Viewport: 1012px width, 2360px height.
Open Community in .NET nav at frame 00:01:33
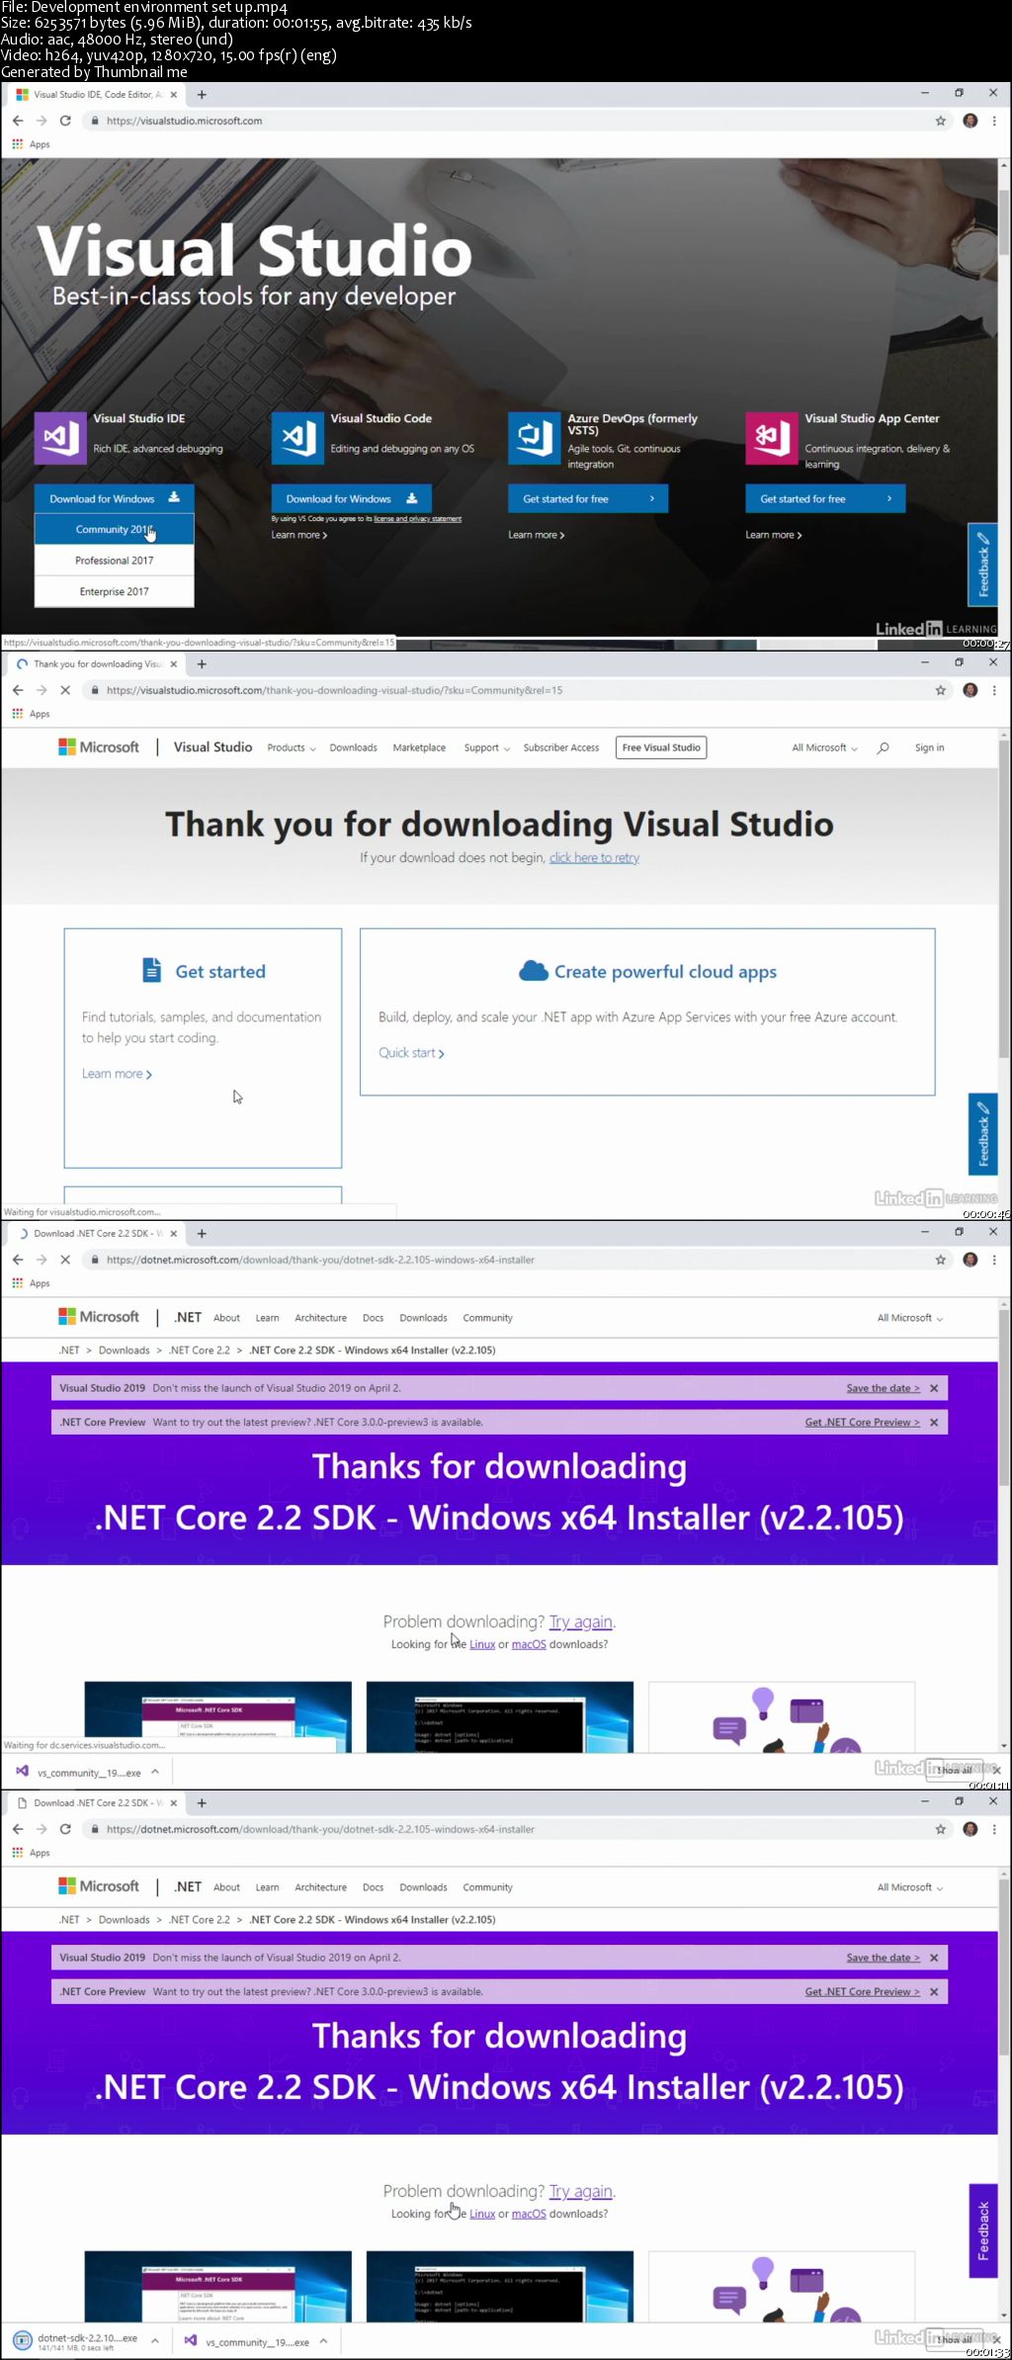[x=487, y=1887]
